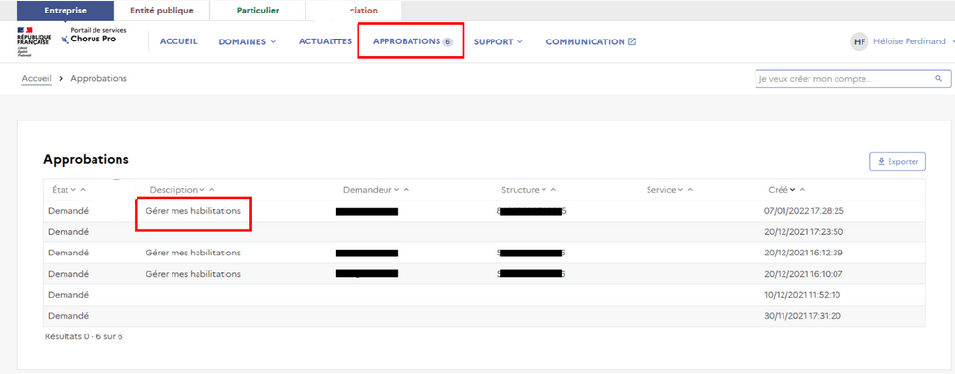Sort Service column descending arrow
This screenshot has height=374, width=955.
coord(680,190)
